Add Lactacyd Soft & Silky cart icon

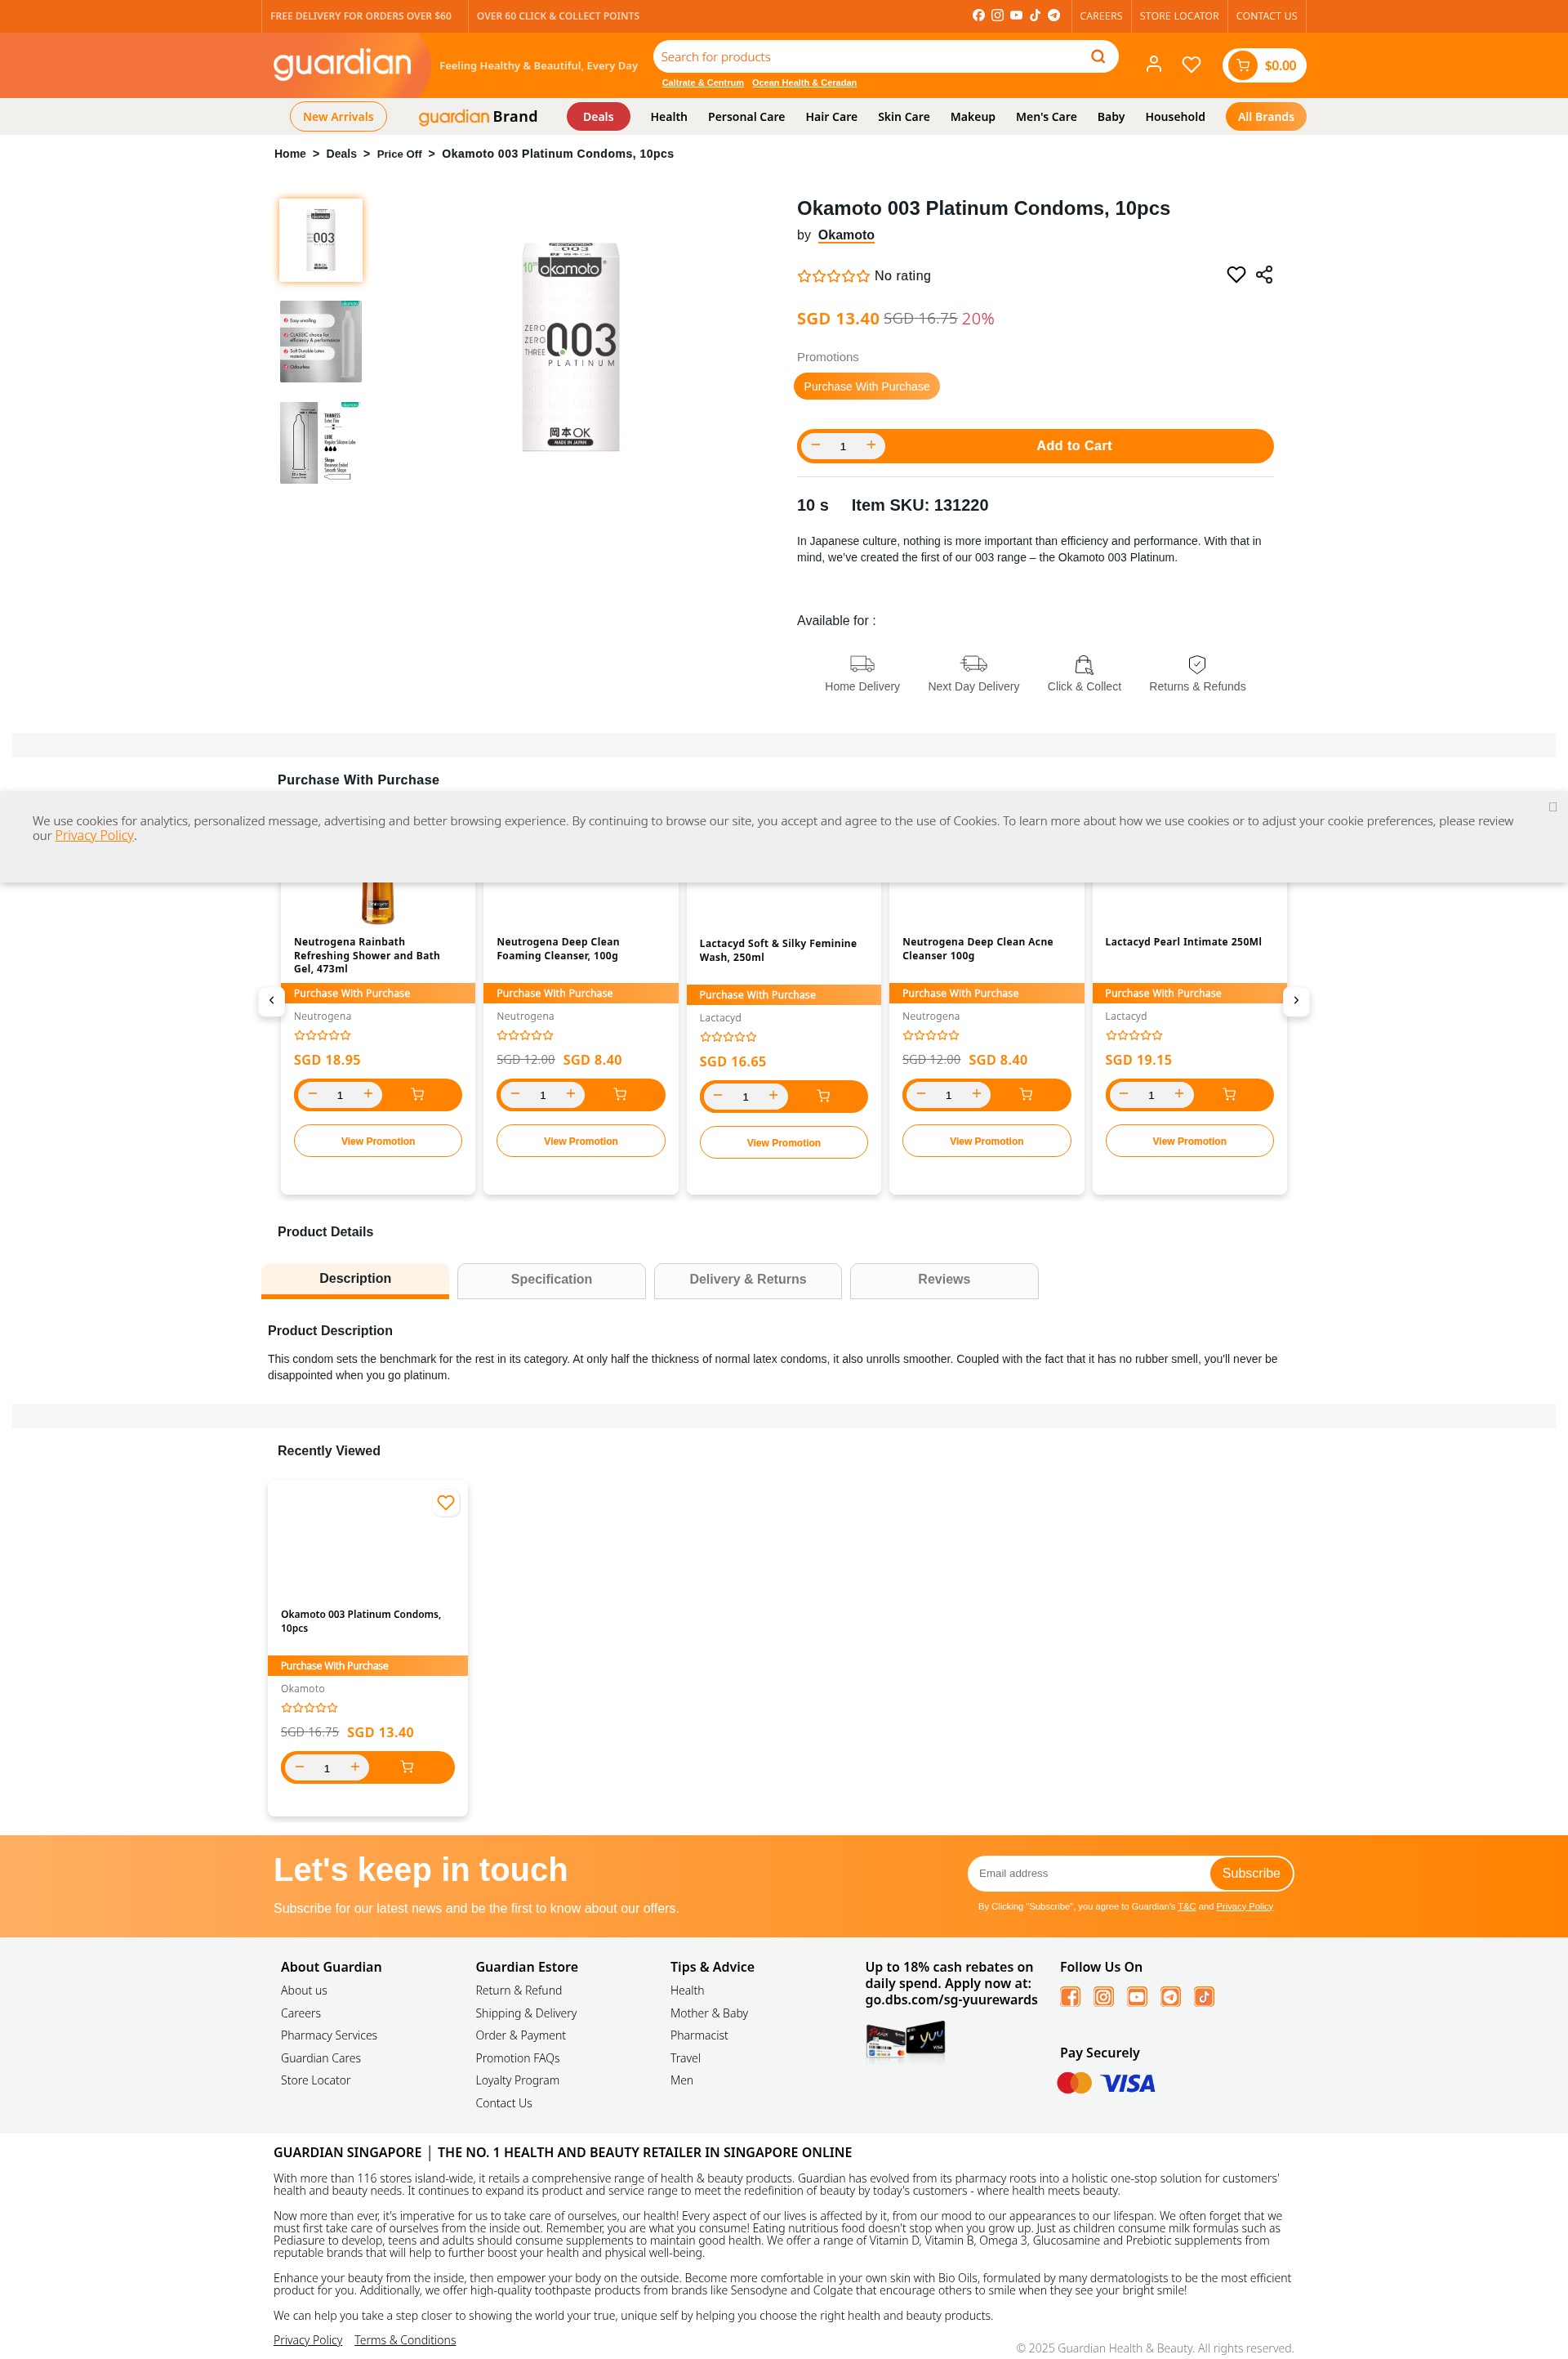point(824,1097)
